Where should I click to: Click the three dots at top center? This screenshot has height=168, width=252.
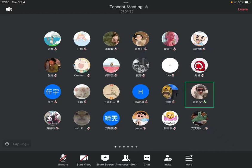click(x=126, y=2)
